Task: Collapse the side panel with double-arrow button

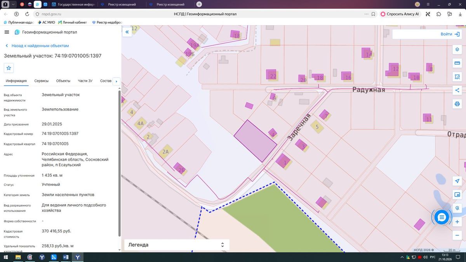Action: [127, 33]
